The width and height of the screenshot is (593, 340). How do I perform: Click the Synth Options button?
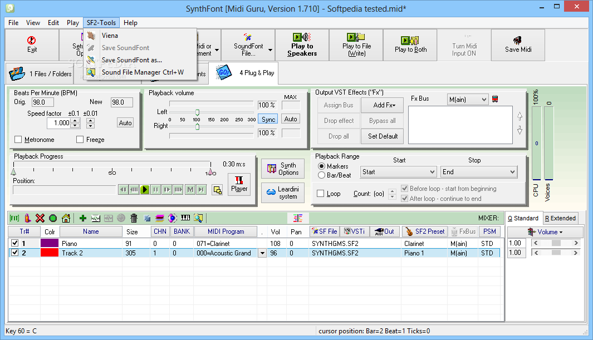(283, 169)
